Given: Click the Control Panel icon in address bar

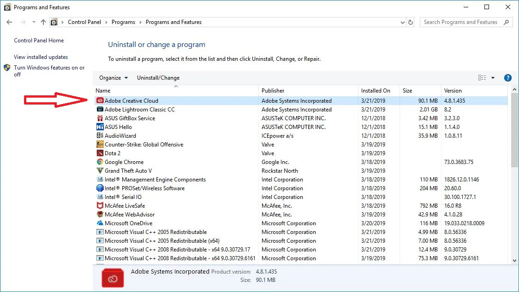Looking at the screenshot, I should 54,22.
